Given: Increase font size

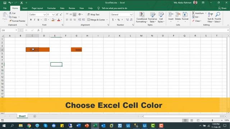Looking at the screenshot, I should (x=57, y=14).
